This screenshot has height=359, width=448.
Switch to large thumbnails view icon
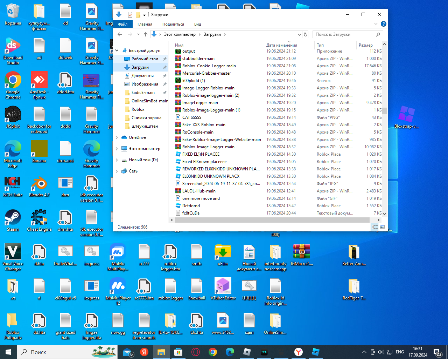point(382,227)
